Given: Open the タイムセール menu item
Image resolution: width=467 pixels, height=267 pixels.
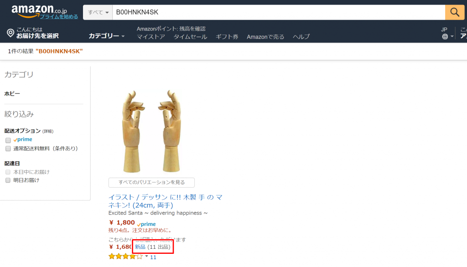Looking at the screenshot, I should pos(190,36).
